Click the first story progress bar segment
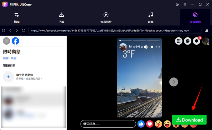The height and width of the screenshot is (130, 212). 126,41
